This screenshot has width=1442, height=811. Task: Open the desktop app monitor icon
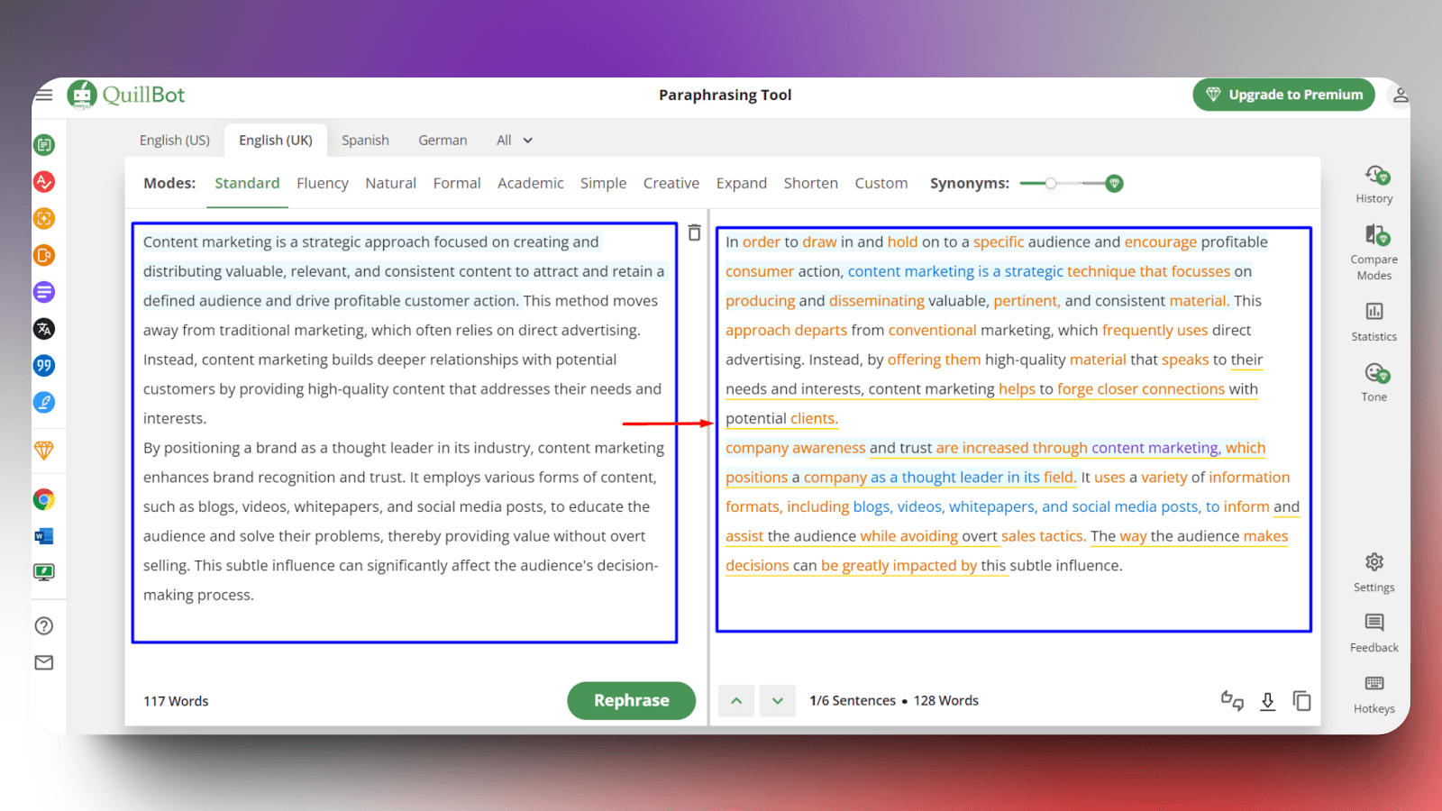[44, 572]
